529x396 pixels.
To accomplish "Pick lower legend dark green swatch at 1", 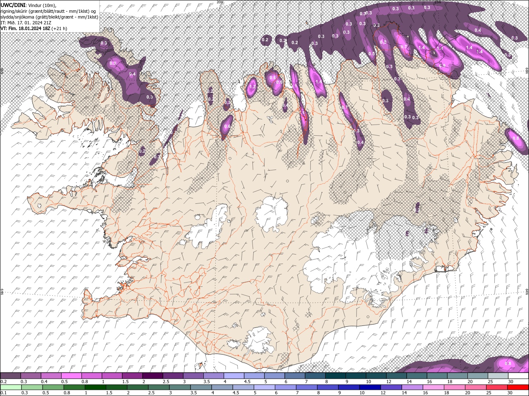I will (95, 387).
